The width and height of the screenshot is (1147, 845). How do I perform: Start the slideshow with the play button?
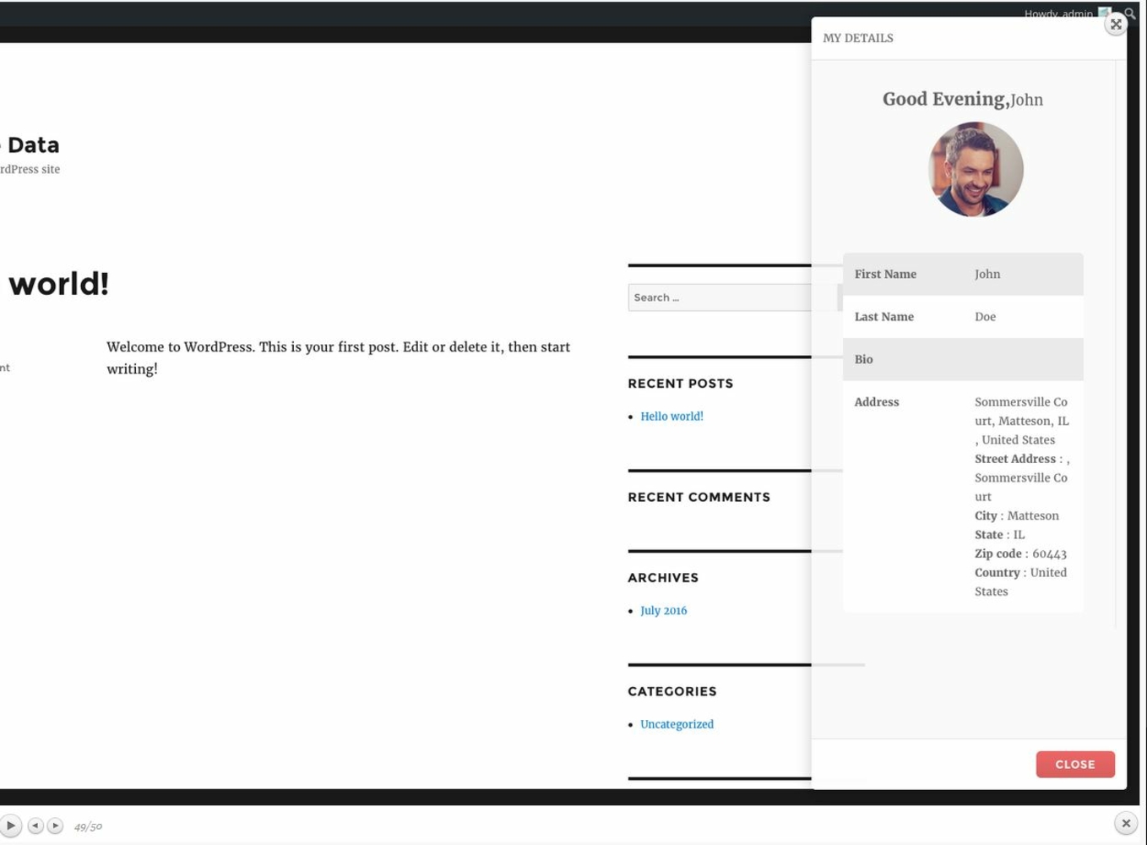click(10, 826)
